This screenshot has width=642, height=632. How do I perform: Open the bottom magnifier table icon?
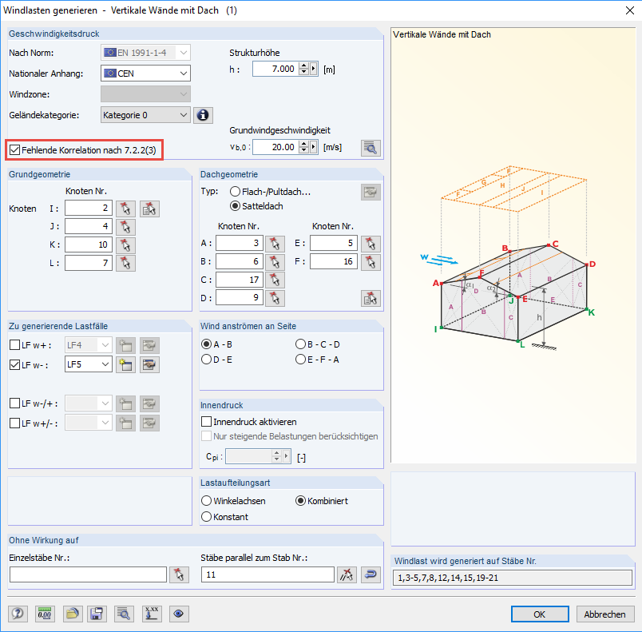(x=124, y=614)
